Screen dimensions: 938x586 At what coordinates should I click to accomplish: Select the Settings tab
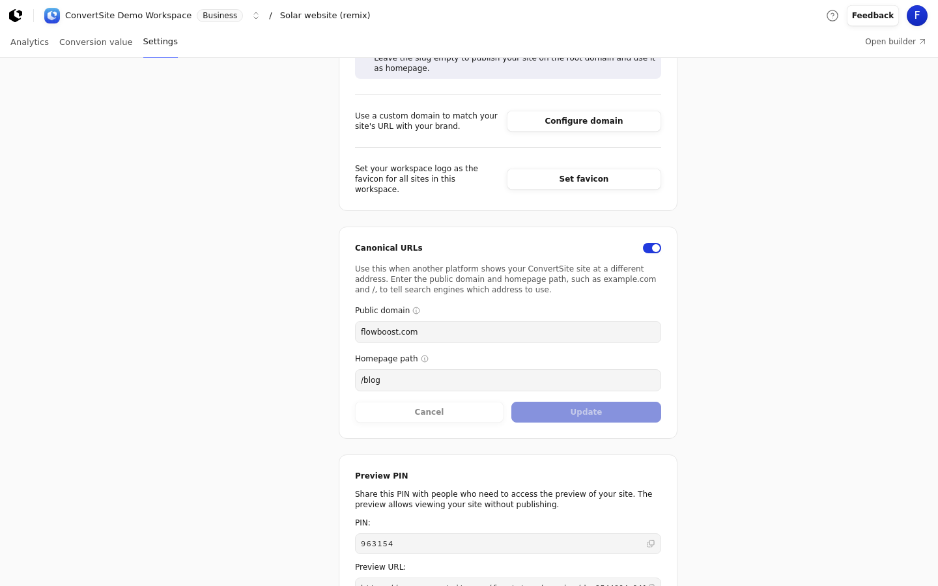[x=160, y=42]
